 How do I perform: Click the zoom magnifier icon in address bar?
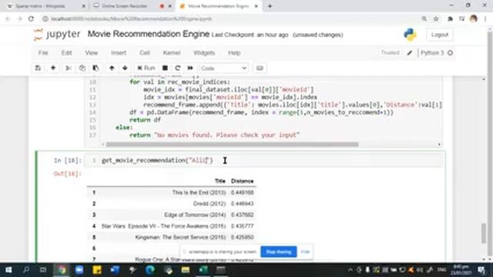point(424,18)
